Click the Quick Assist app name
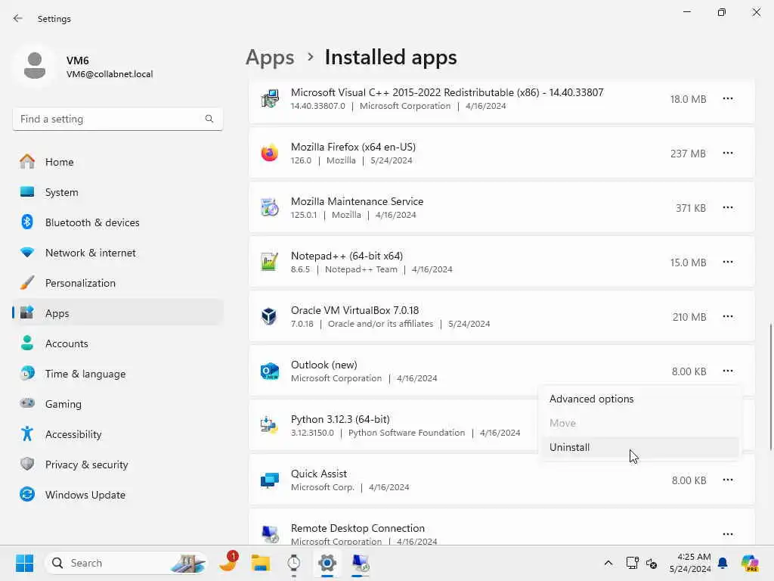774x581 pixels. [319, 474]
